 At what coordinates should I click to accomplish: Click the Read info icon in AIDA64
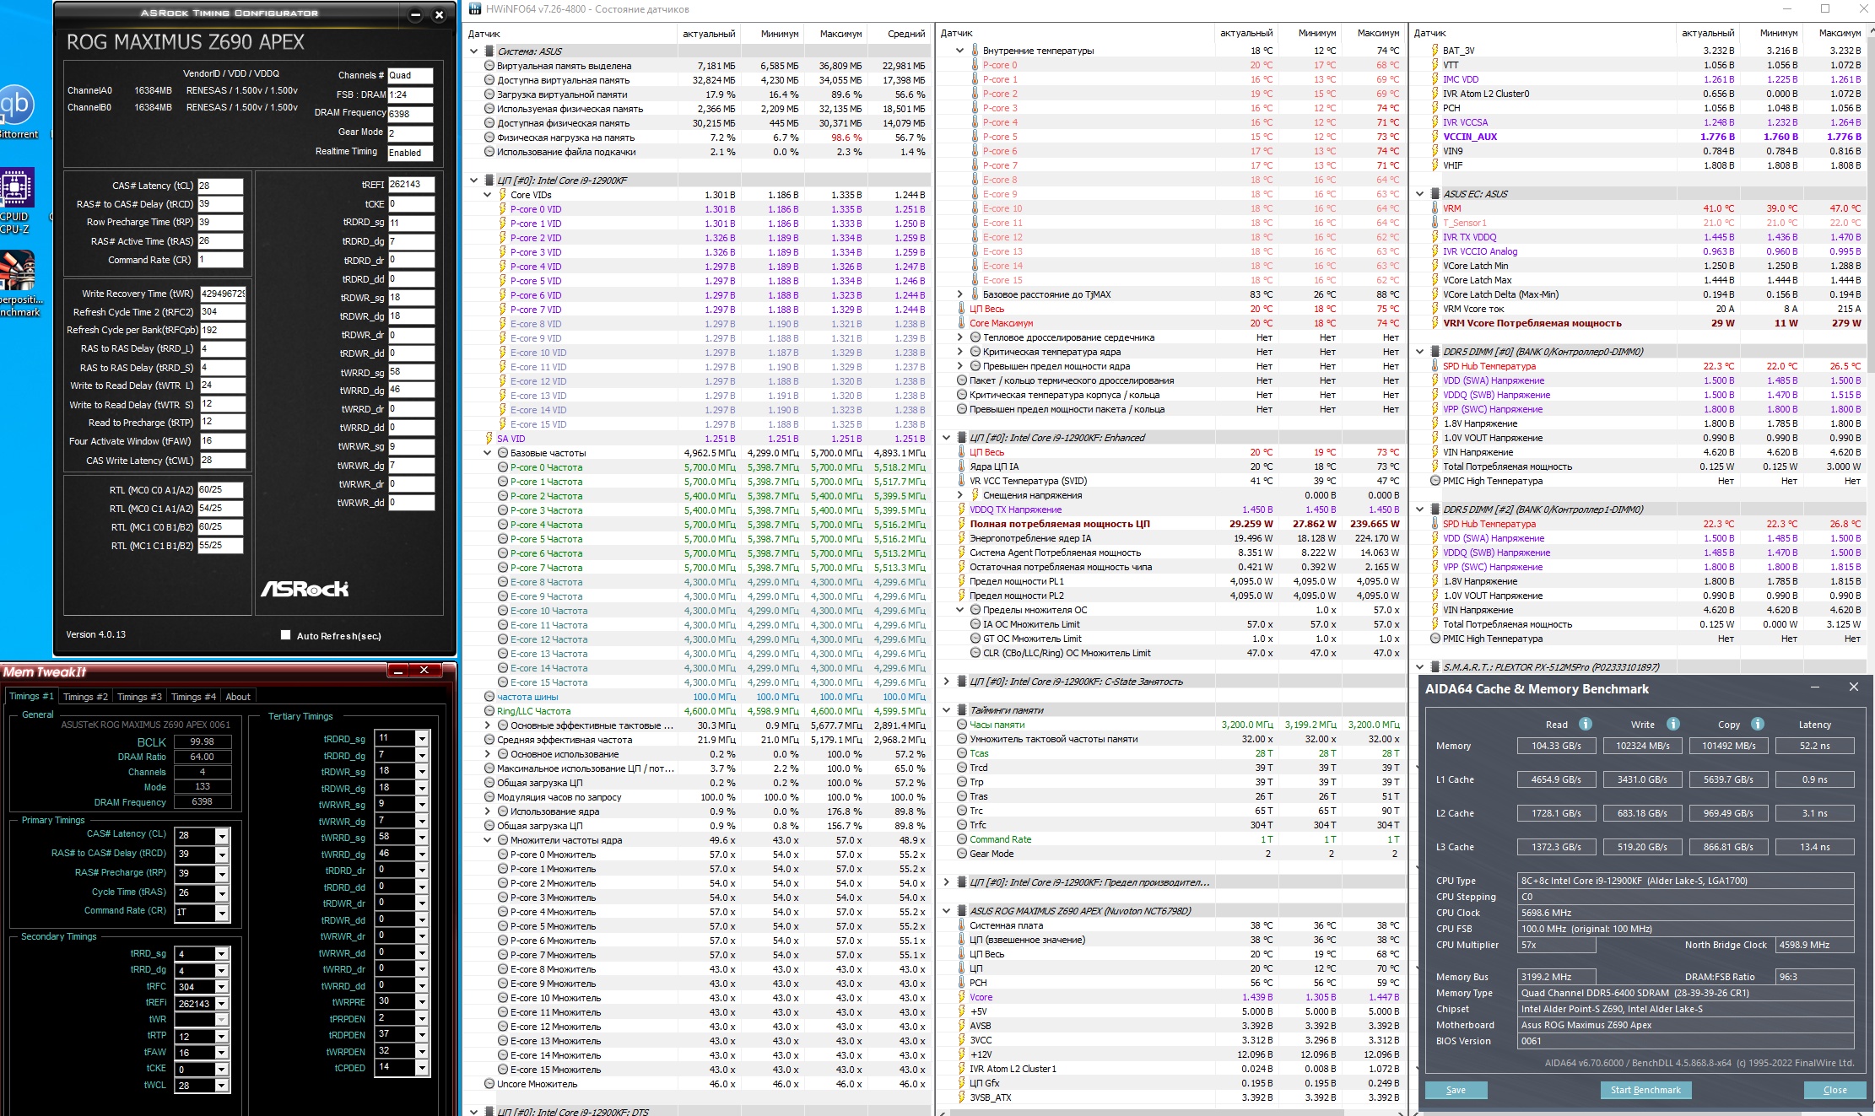(x=1585, y=724)
